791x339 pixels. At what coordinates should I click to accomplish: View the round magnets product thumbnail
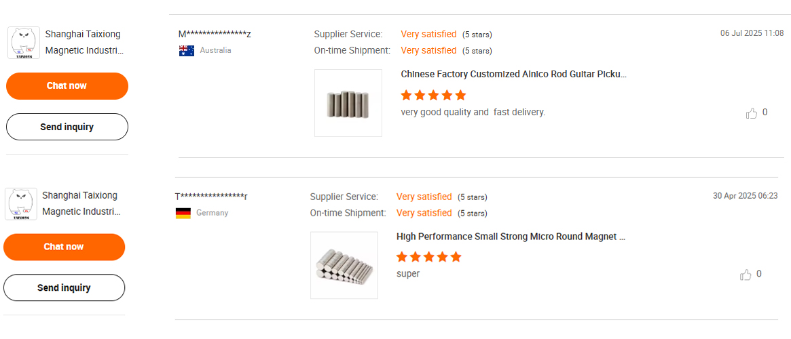click(344, 265)
